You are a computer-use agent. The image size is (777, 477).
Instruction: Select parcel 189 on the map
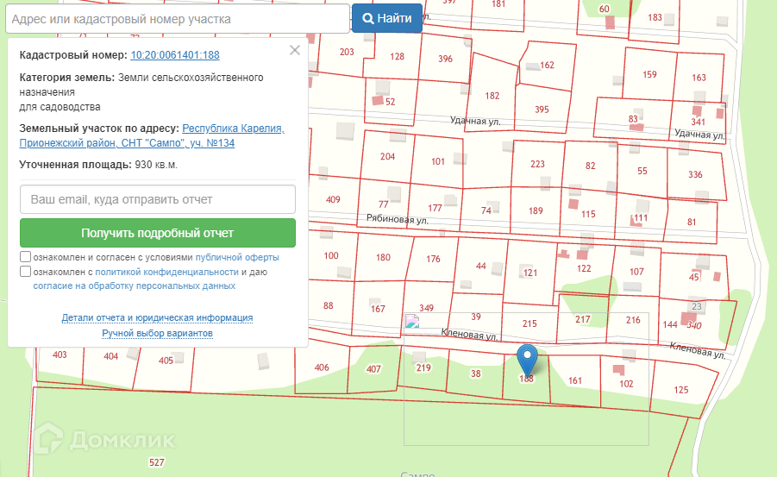(x=536, y=210)
